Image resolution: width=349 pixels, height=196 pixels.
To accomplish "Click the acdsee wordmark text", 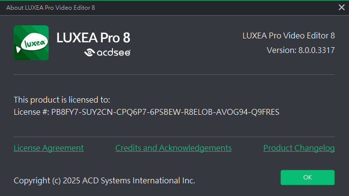I will [113, 53].
